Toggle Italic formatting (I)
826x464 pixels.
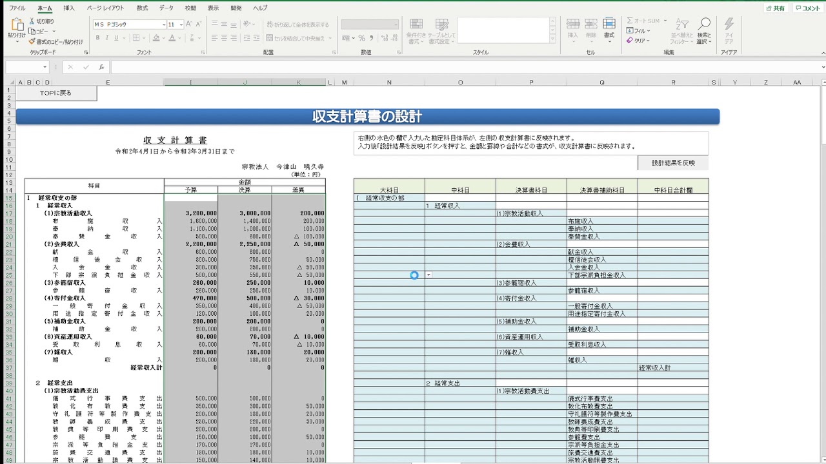[107, 38]
